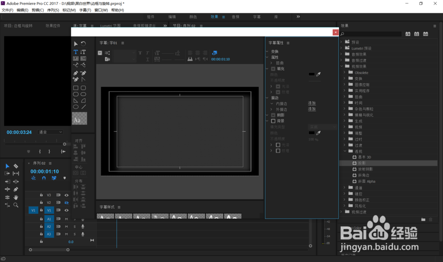Image resolution: width=443 pixels, height=262 pixels.
Task: Open the 文件(F) menu
Action: point(8,10)
